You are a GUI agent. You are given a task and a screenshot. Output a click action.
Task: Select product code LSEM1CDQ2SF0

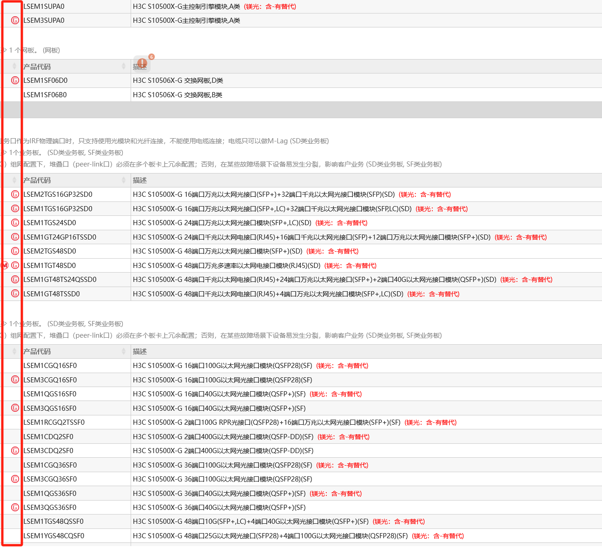click(48, 437)
